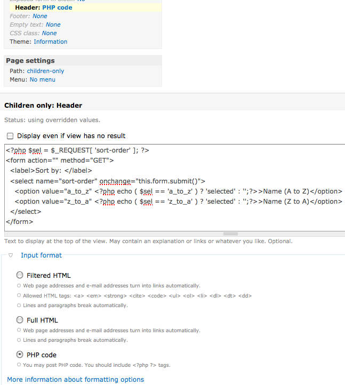Screen dimensions: 345x385
Task: Open the Theme Information link
Action: [x=50, y=42]
